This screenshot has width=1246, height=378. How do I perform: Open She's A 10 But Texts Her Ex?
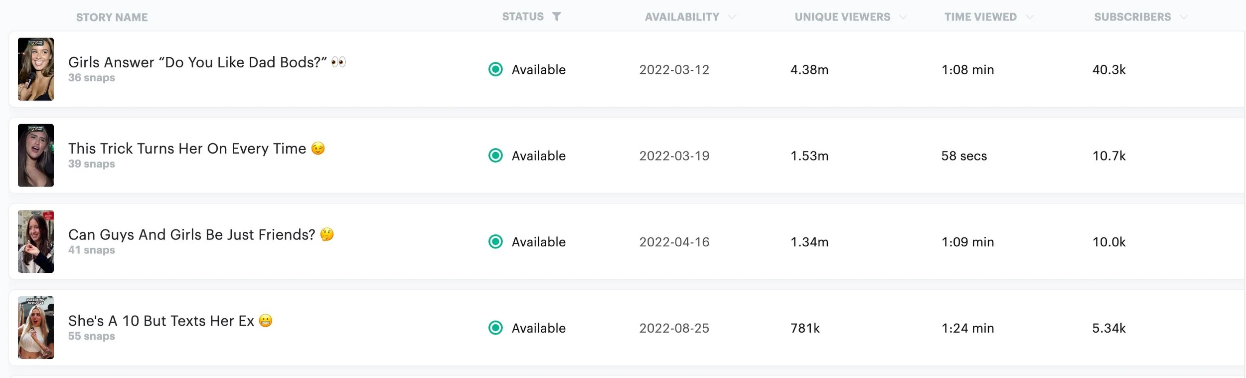[170, 321]
